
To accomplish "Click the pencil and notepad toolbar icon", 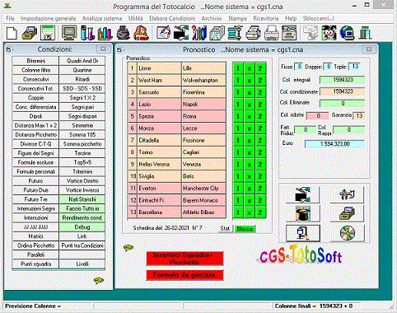I will click(164, 33).
